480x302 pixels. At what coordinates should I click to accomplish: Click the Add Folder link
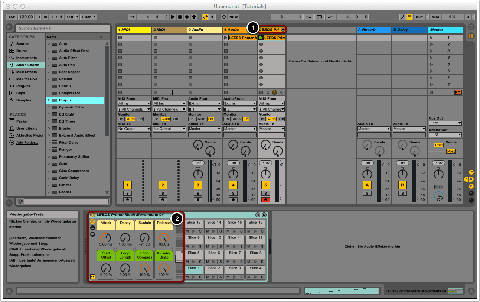[x=27, y=143]
